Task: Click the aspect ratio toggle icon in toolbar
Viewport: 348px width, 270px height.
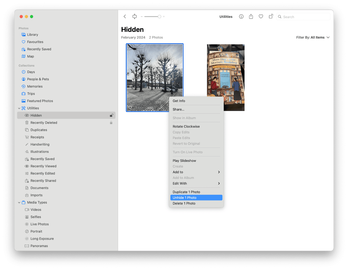Action: click(135, 17)
